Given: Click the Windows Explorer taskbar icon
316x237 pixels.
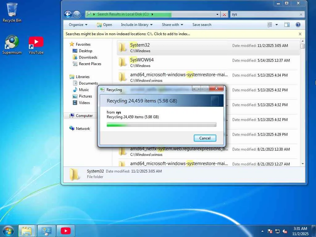Looking at the screenshot, I should (x=27, y=231).
